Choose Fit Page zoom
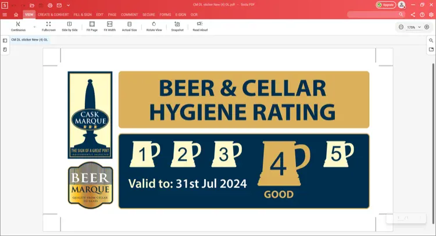 pos(92,26)
